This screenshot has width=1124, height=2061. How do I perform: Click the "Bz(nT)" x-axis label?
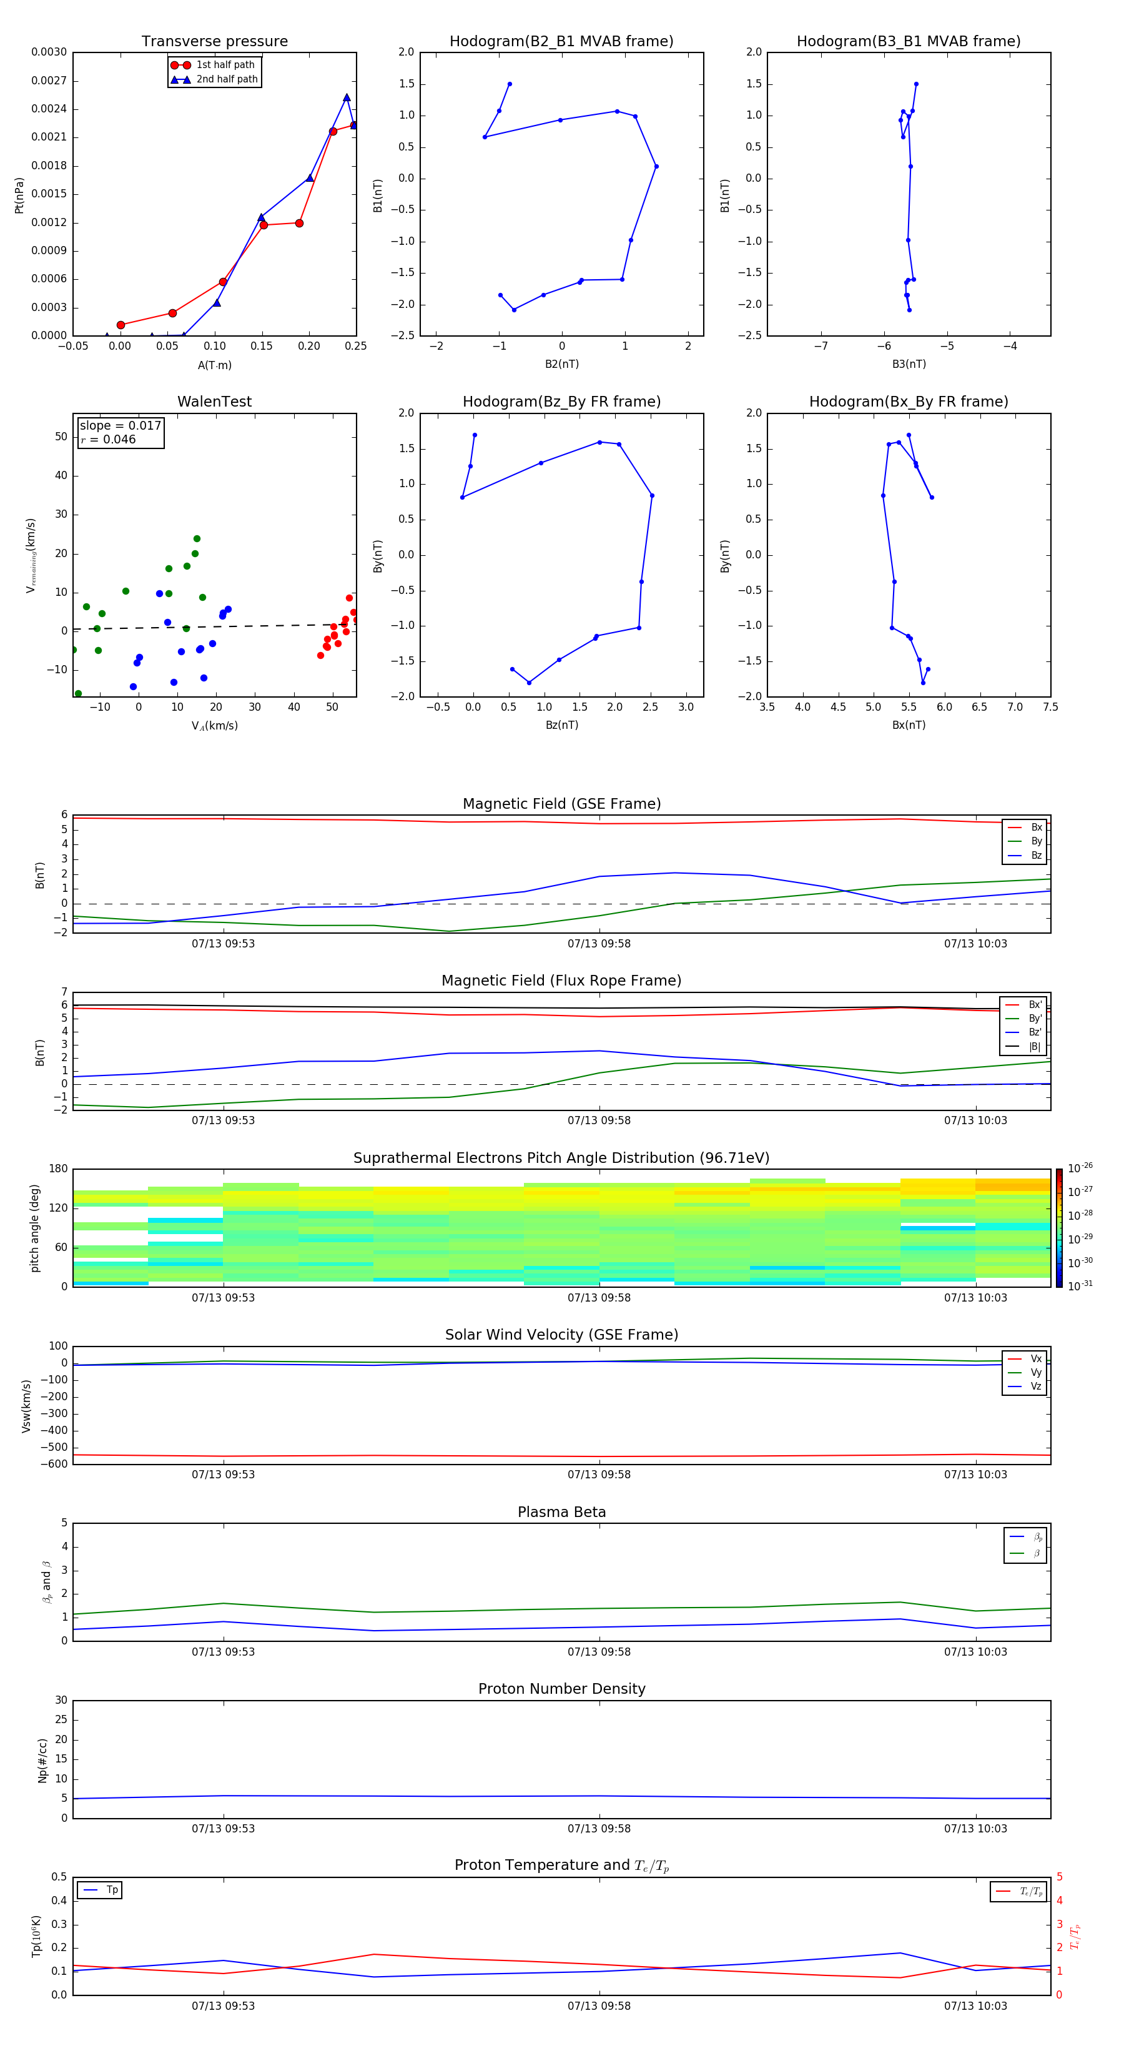tap(561, 725)
